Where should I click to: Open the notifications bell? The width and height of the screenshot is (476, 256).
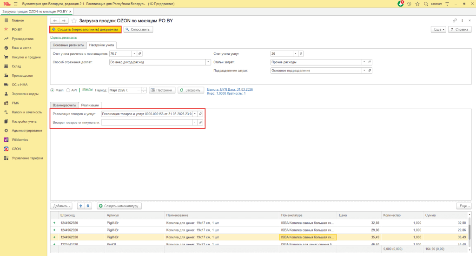(x=400, y=4)
